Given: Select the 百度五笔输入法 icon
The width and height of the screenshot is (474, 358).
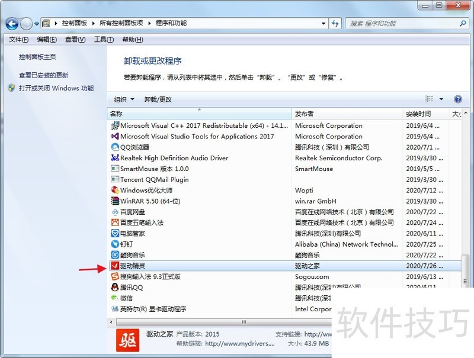Looking at the screenshot, I should coord(115,222).
